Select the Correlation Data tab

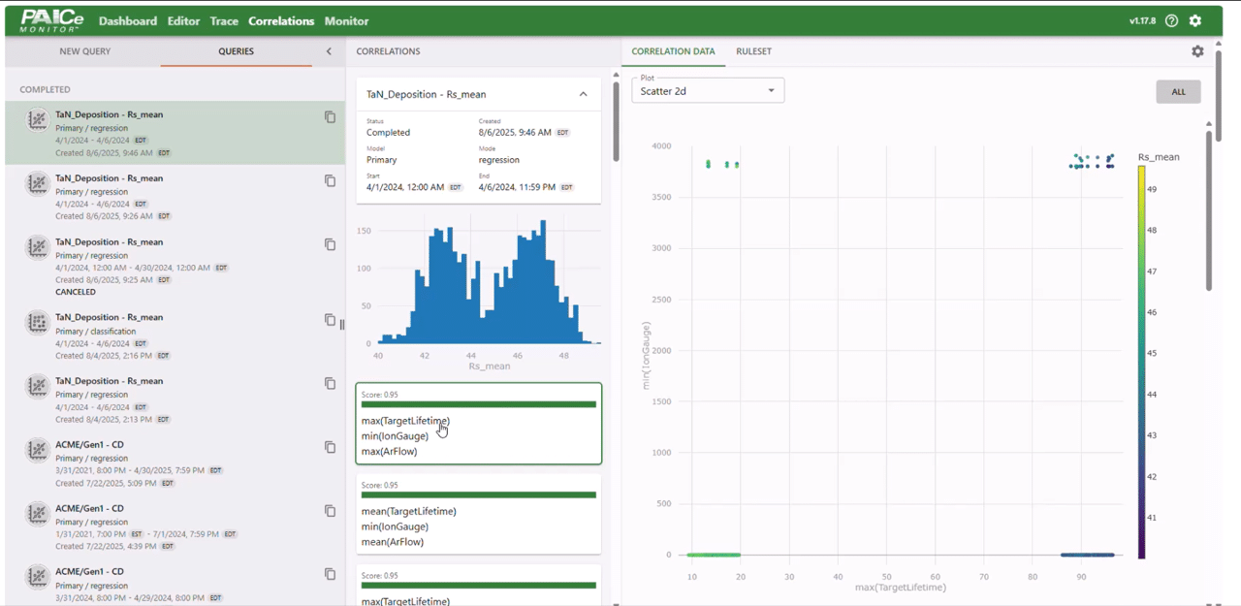click(x=673, y=51)
